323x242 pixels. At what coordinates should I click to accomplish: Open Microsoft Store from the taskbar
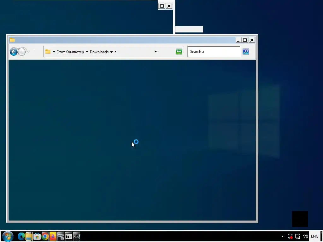pyautogui.click(x=37, y=236)
